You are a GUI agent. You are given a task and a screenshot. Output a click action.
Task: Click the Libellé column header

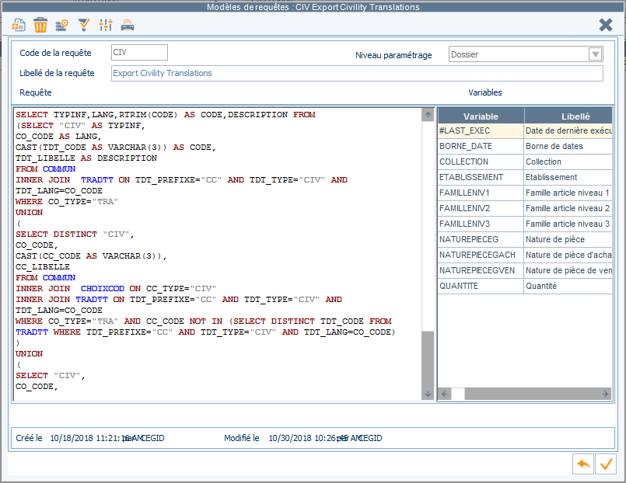pos(568,116)
